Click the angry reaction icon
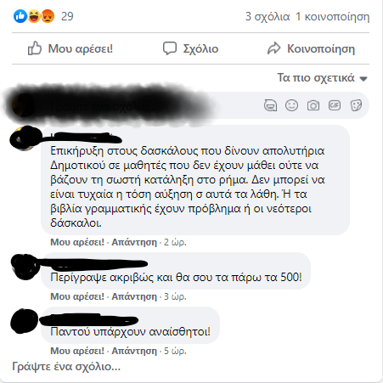The image size is (383, 383). pos(48,16)
